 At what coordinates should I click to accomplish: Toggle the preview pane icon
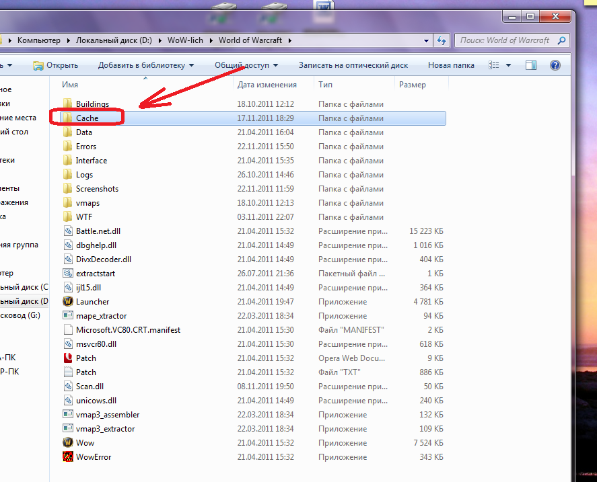click(531, 65)
